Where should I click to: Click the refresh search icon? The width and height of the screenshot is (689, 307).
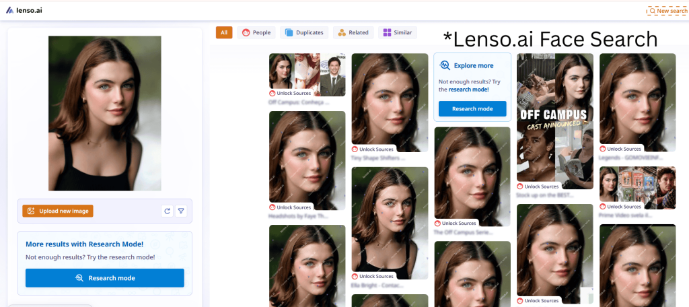click(x=167, y=211)
